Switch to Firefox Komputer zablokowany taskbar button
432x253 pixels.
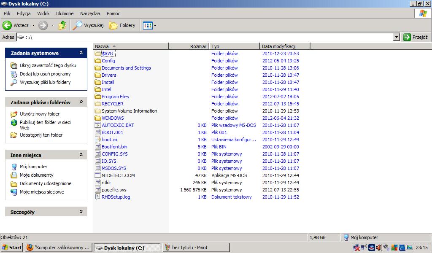point(58,248)
